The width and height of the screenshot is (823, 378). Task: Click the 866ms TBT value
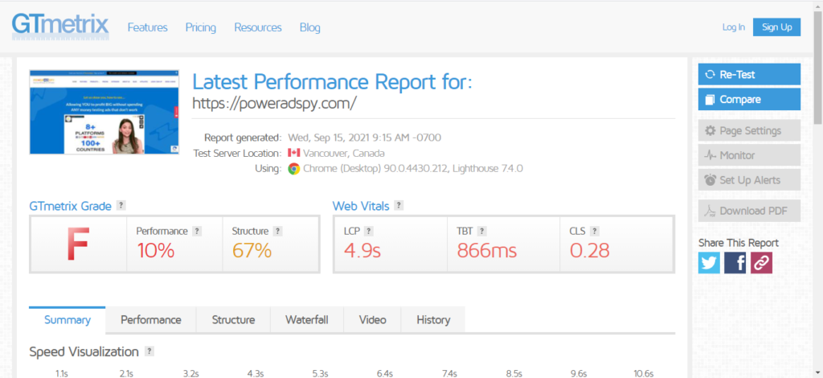coord(487,251)
